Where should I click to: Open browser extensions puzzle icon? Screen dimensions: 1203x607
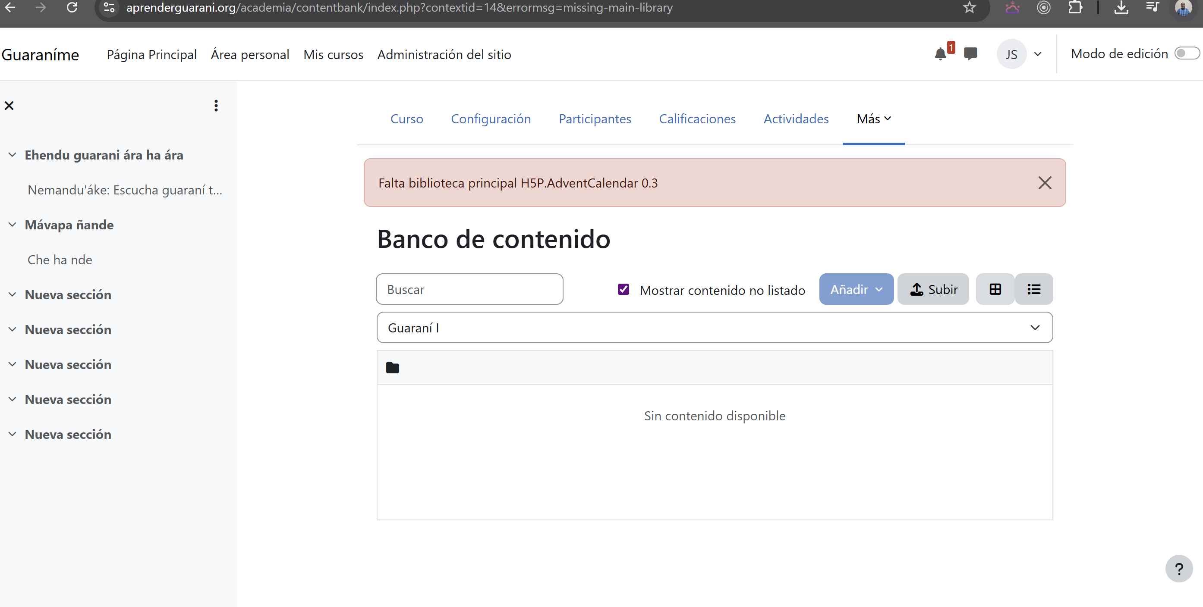pyautogui.click(x=1075, y=7)
